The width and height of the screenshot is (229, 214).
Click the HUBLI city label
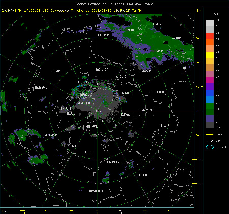pyautogui.click(x=71, y=113)
